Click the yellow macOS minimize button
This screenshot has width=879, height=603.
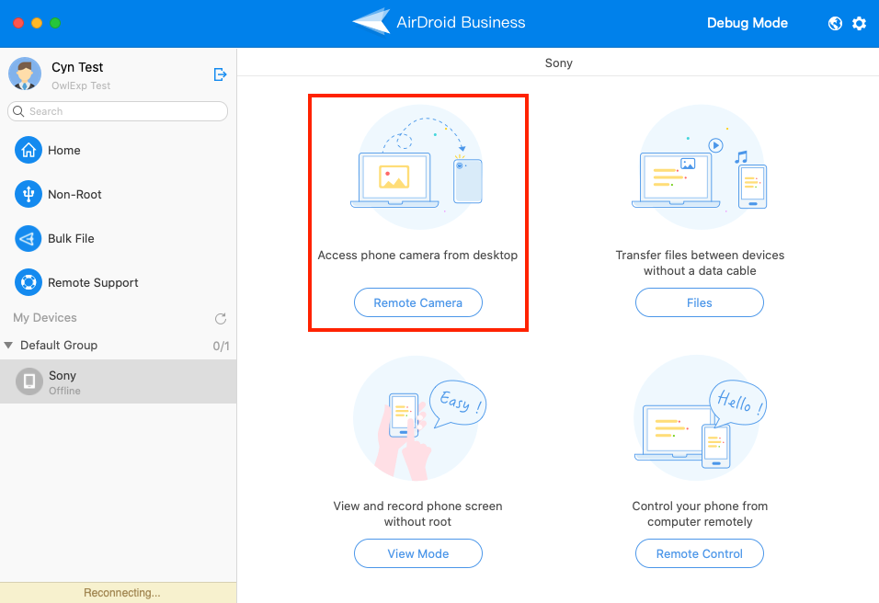37,23
